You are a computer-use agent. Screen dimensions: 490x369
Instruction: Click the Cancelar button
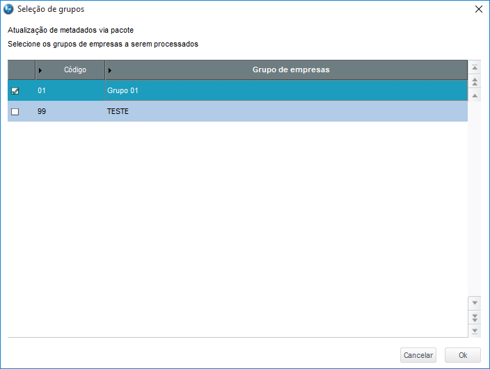pos(418,355)
